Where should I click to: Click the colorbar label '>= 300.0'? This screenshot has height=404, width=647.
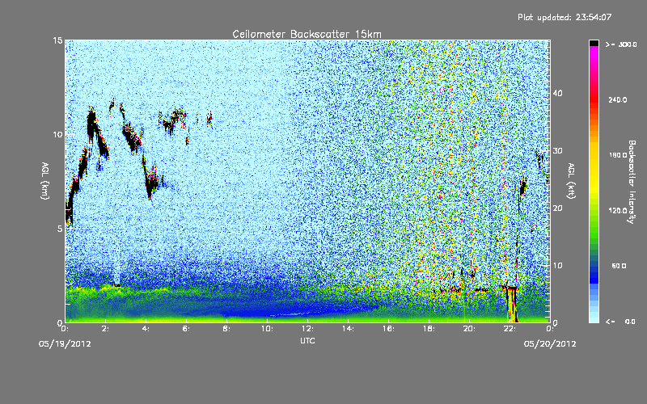pos(621,44)
